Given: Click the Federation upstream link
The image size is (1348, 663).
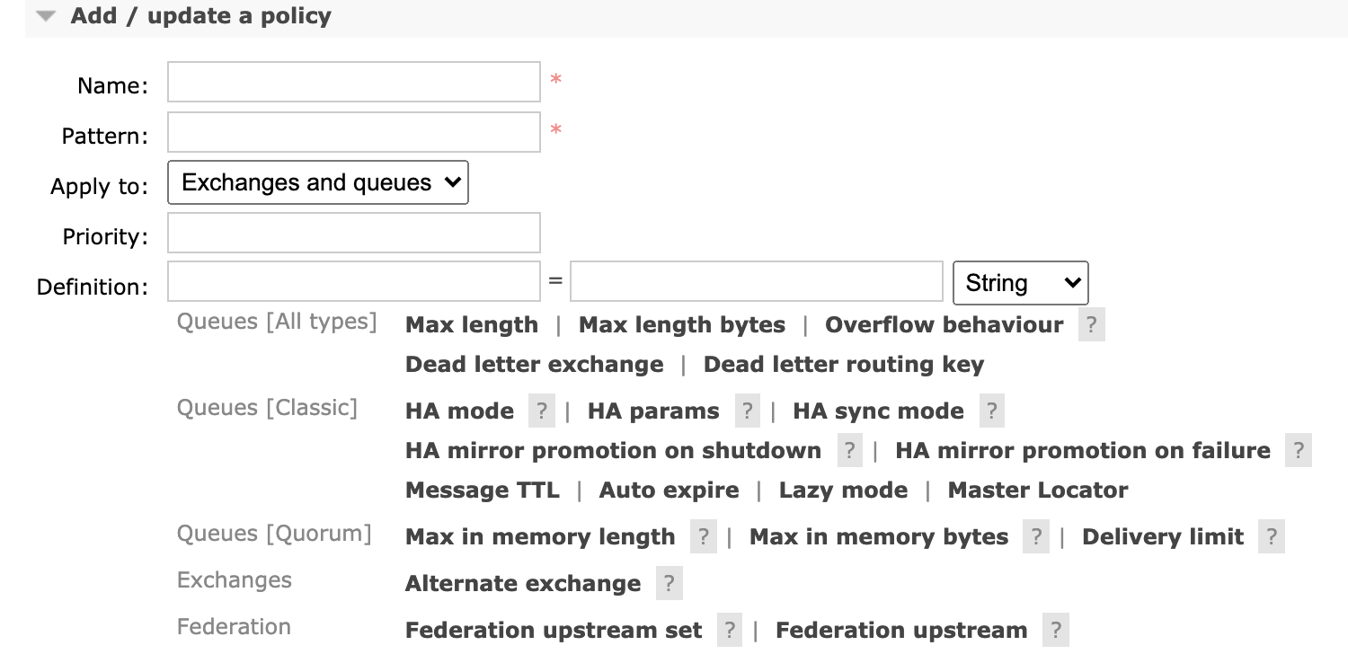Looking at the screenshot, I should click(x=900, y=631).
